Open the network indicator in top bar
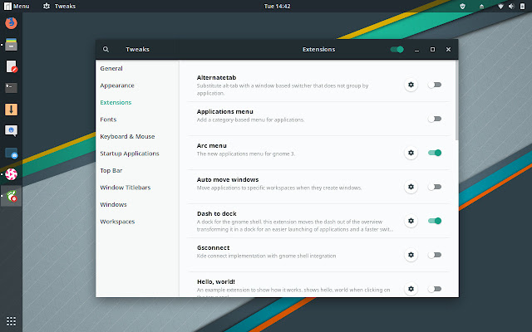This screenshot has width=532, height=332. [500, 6]
